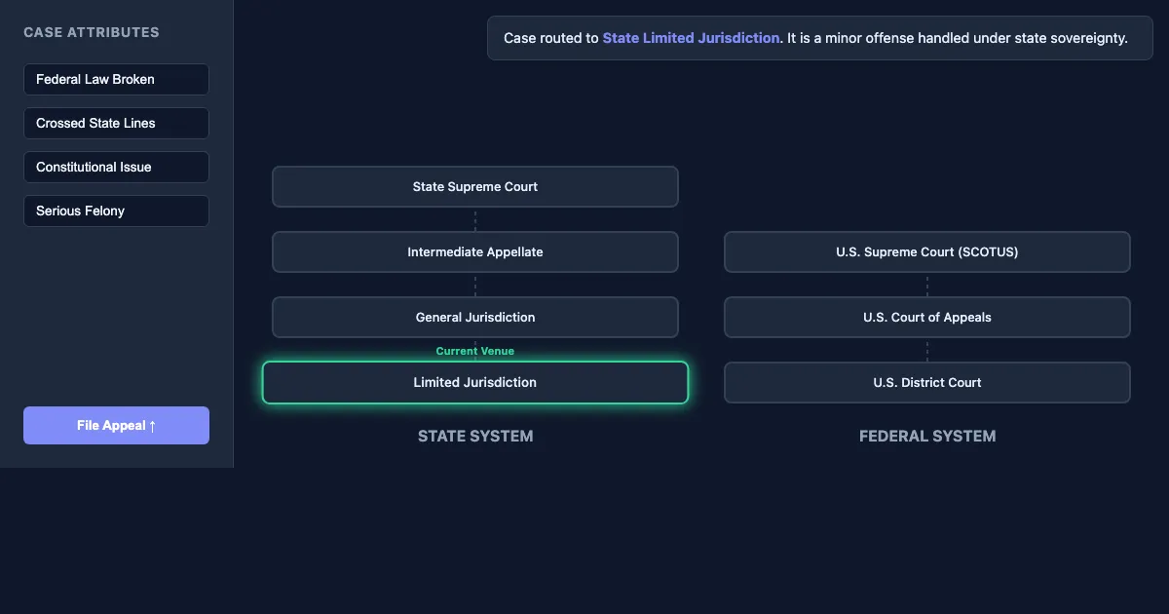Click the CASE ATTRIBUTES heading

[x=92, y=32]
